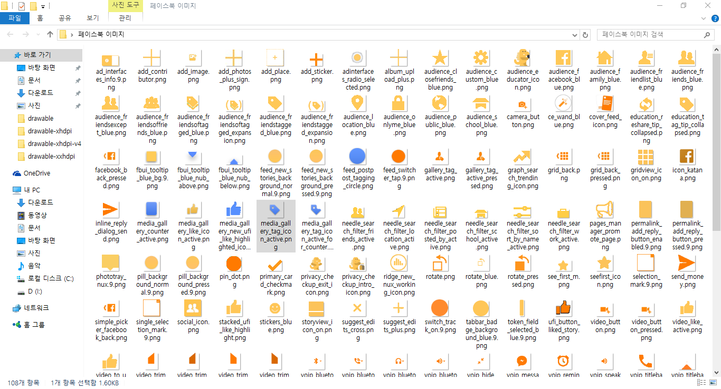Open the 파일 menu tab
721x389 pixels.
(15, 18)
